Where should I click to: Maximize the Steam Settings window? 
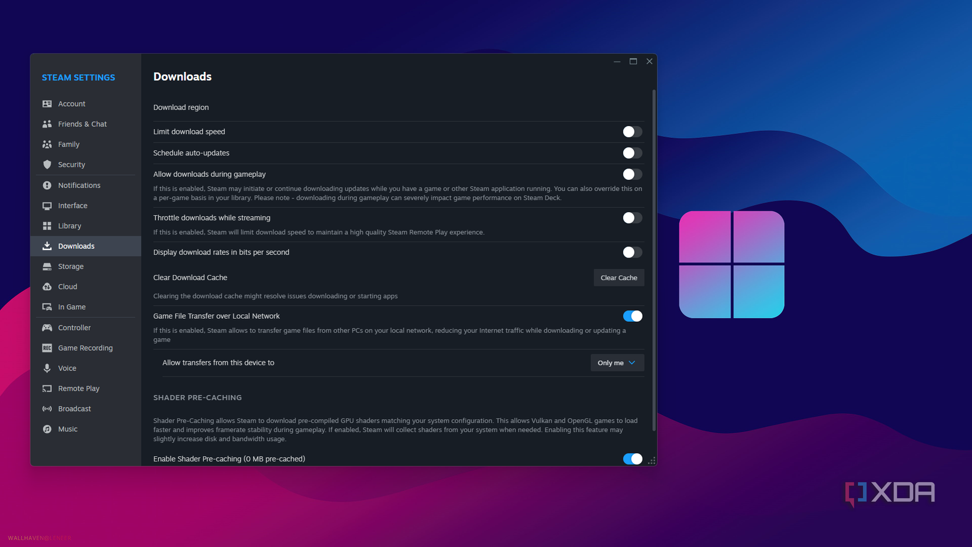coord(633,61)
